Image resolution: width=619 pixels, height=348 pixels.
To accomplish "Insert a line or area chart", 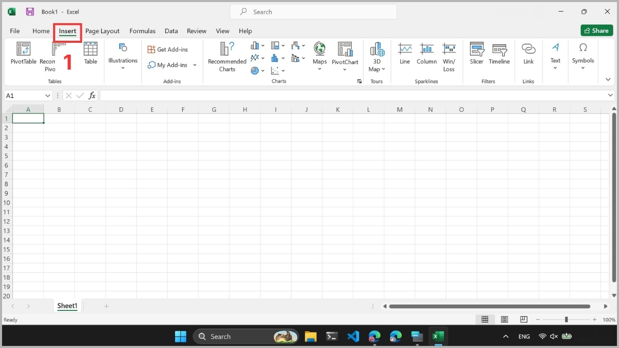I will click(x=257, y=58).
